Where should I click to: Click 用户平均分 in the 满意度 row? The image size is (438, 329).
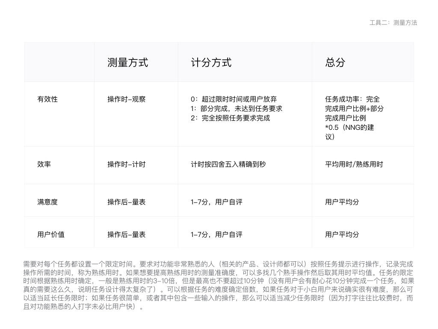point(342,202)
